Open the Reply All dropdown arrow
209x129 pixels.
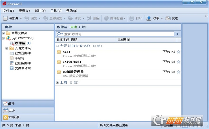[x=65, y=18]
